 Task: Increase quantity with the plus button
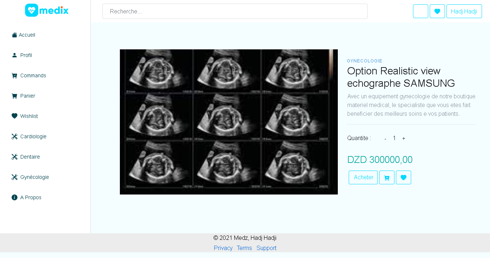point(404,139)
